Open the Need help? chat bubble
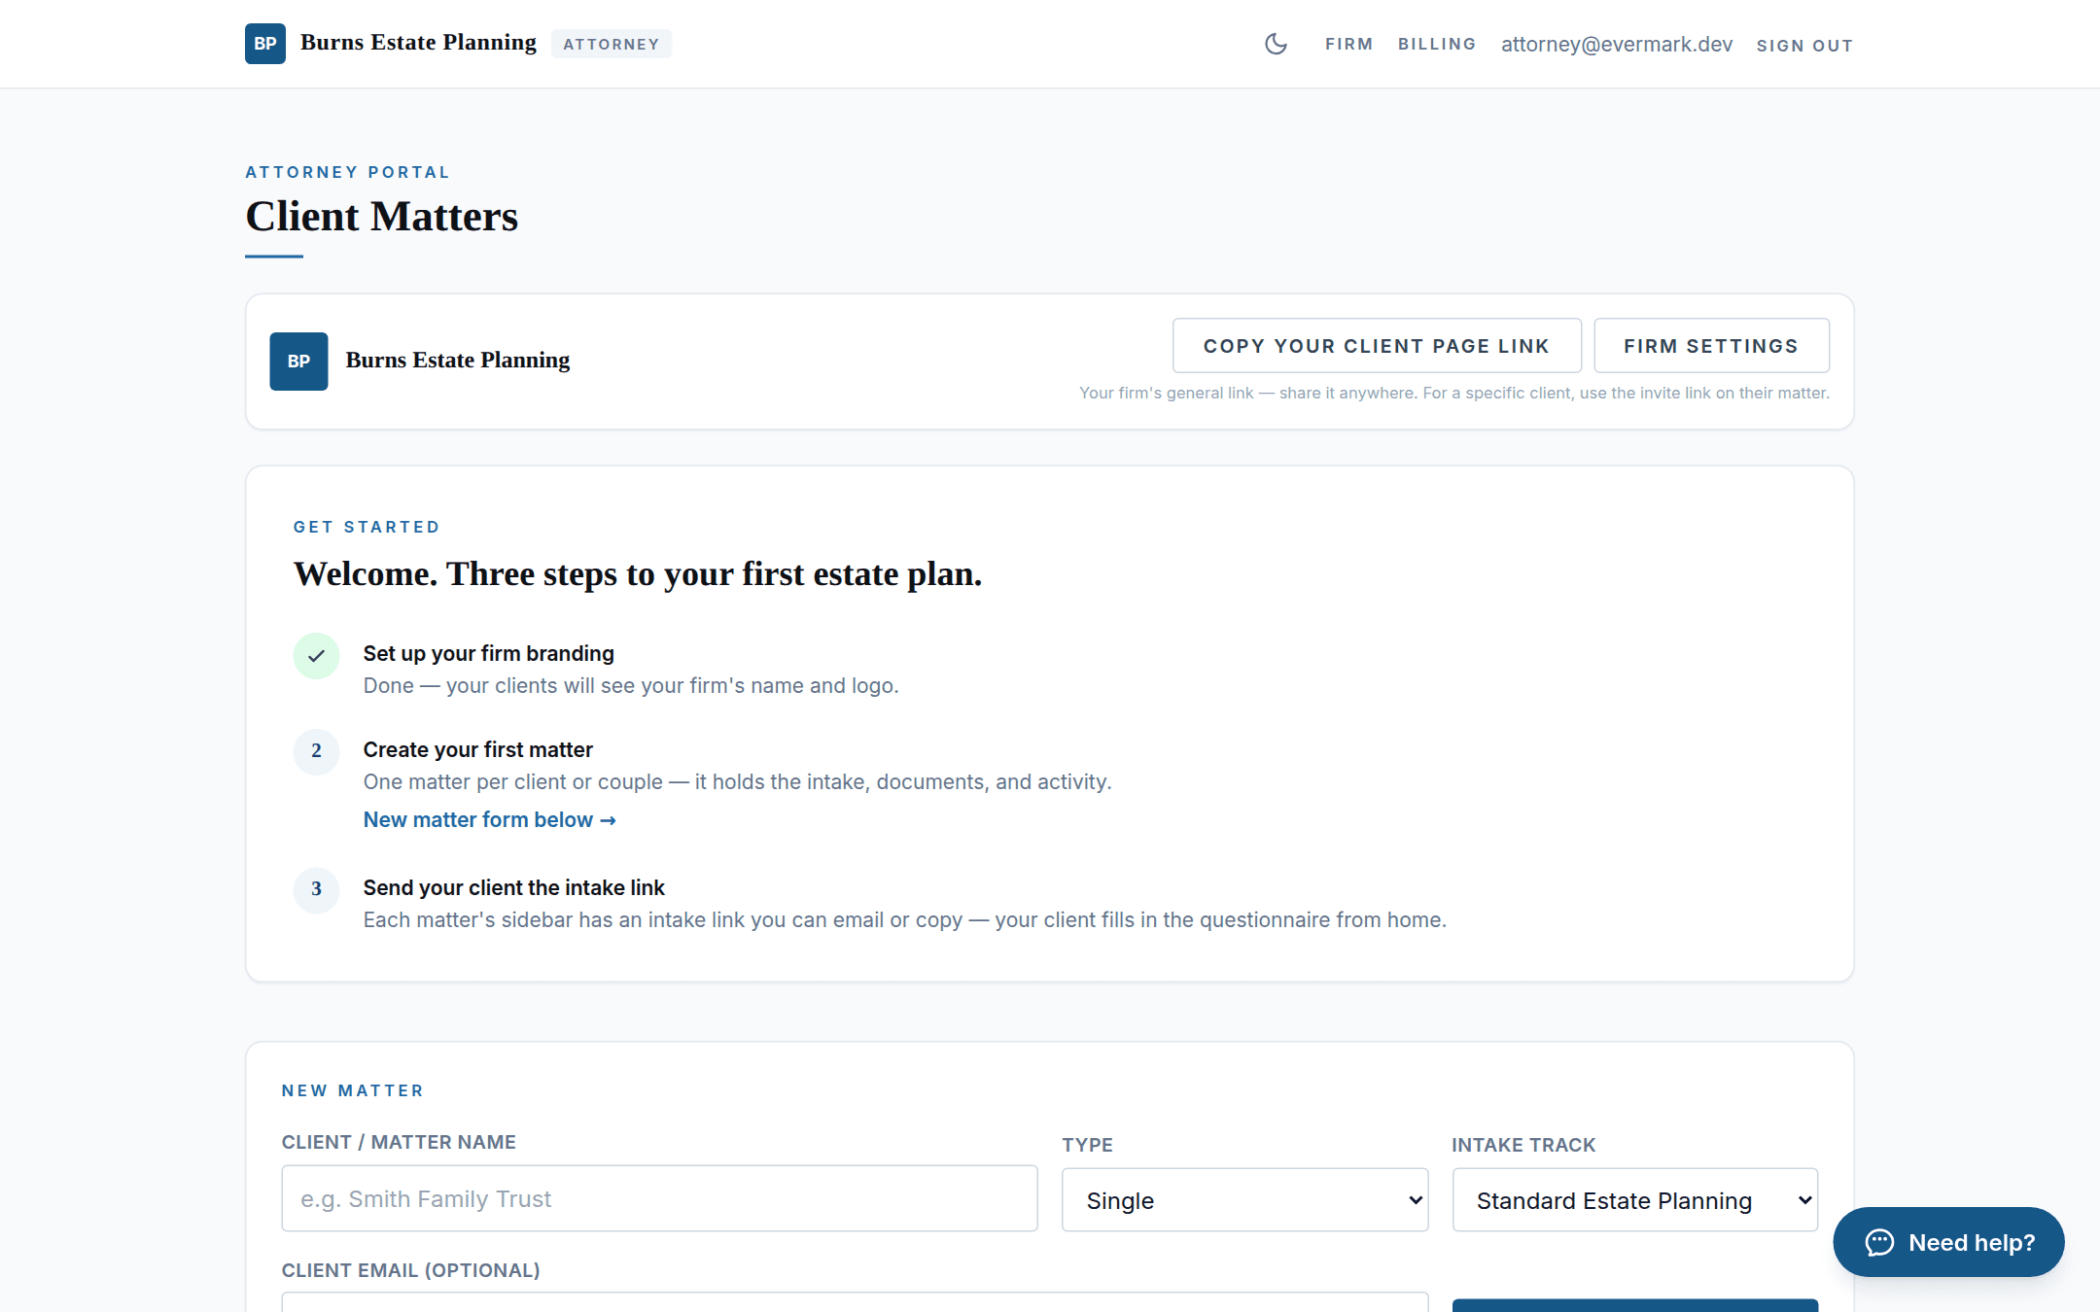This screenshot has height=1312, width=2100. point(1948,1242)
